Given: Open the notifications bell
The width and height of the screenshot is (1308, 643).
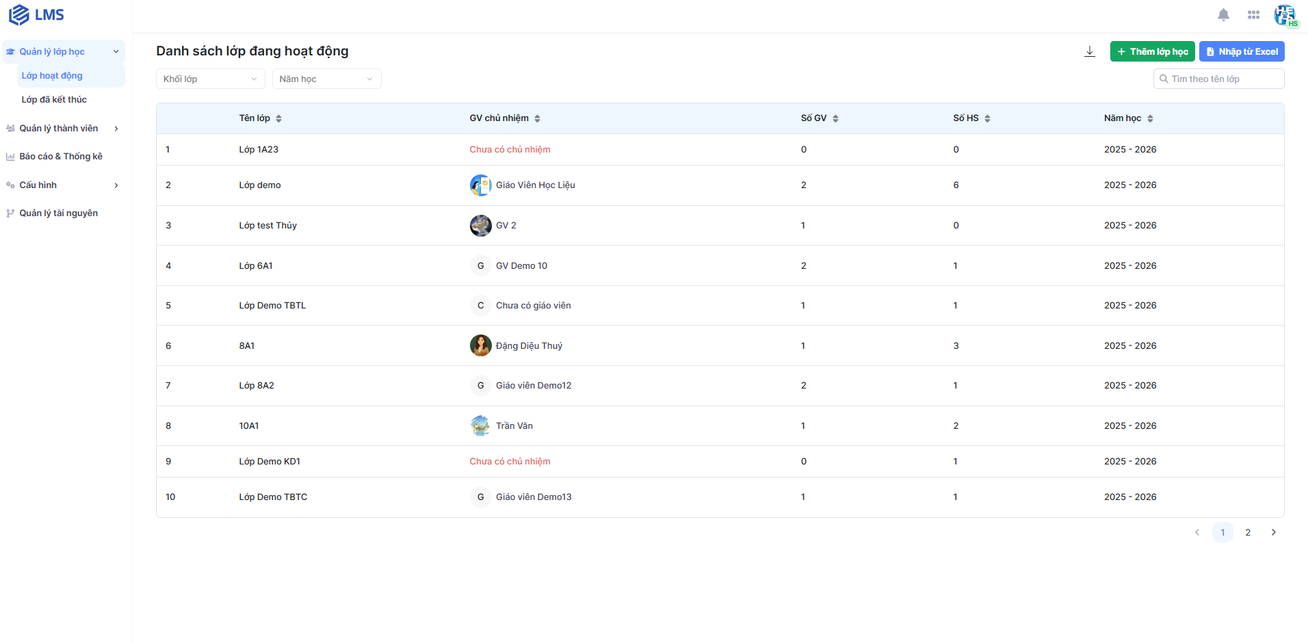Looking at the screenshot, I should click(1223, 14).
